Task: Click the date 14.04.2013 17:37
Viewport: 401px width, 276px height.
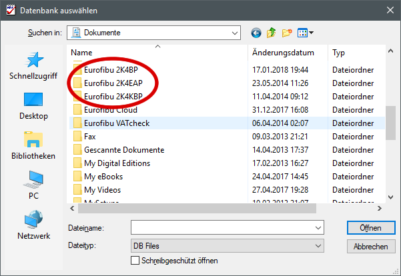Action: pos(280,150)
